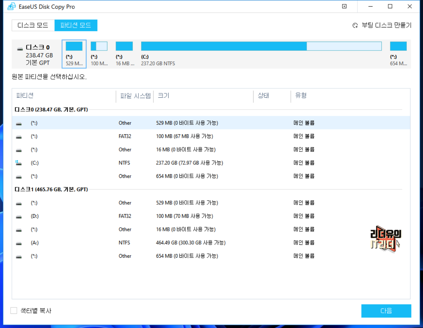Switch to the 디스크 모드 tab
This screenshot has height=328, width=423.
tap(33, 25)
